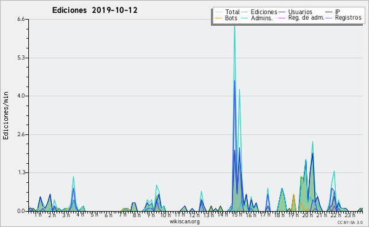Click the chart title Ediciones 2019-10-12
The image size is (369, 227).
(x=95, y=10)
